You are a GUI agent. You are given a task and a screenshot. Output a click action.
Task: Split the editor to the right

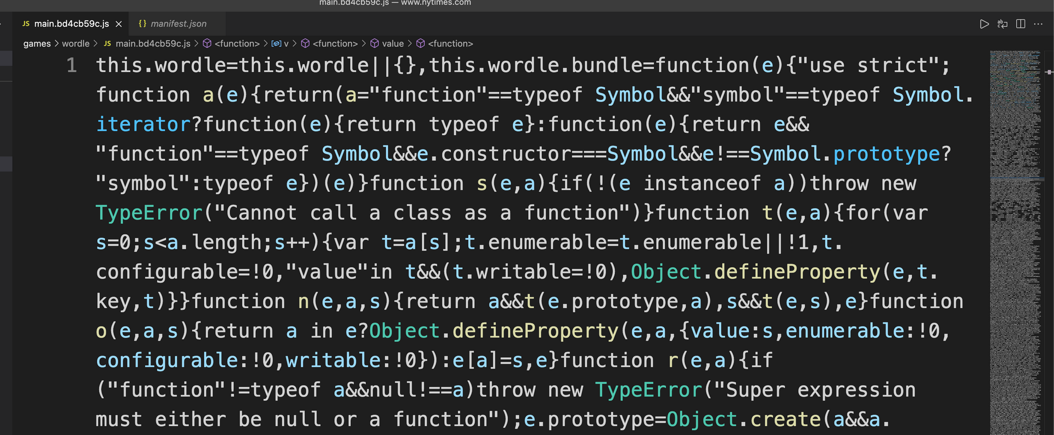click(x=1021, y=24)
